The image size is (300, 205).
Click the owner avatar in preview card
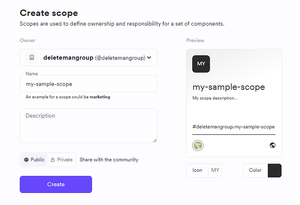pos(198,145)
